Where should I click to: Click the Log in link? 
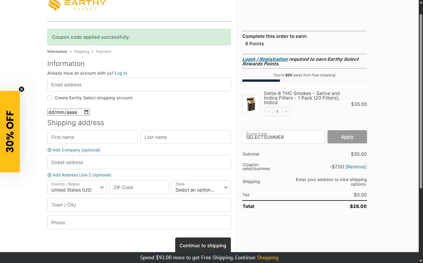(121, 73)
